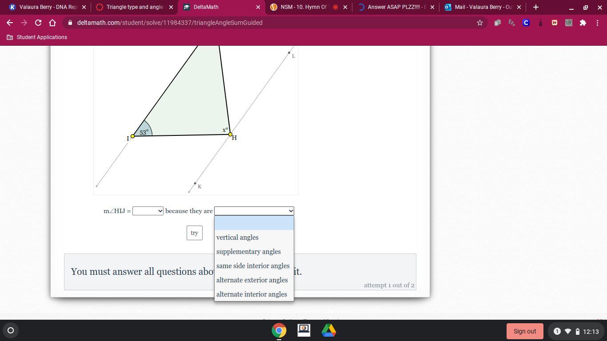Select 'alternate interior angles' option
The image size is (607, 341).
pos(252,294)
